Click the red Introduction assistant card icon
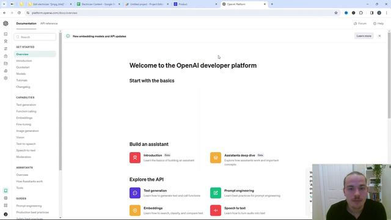The height and width of the screenshot is (220, 391). point(135,158)
